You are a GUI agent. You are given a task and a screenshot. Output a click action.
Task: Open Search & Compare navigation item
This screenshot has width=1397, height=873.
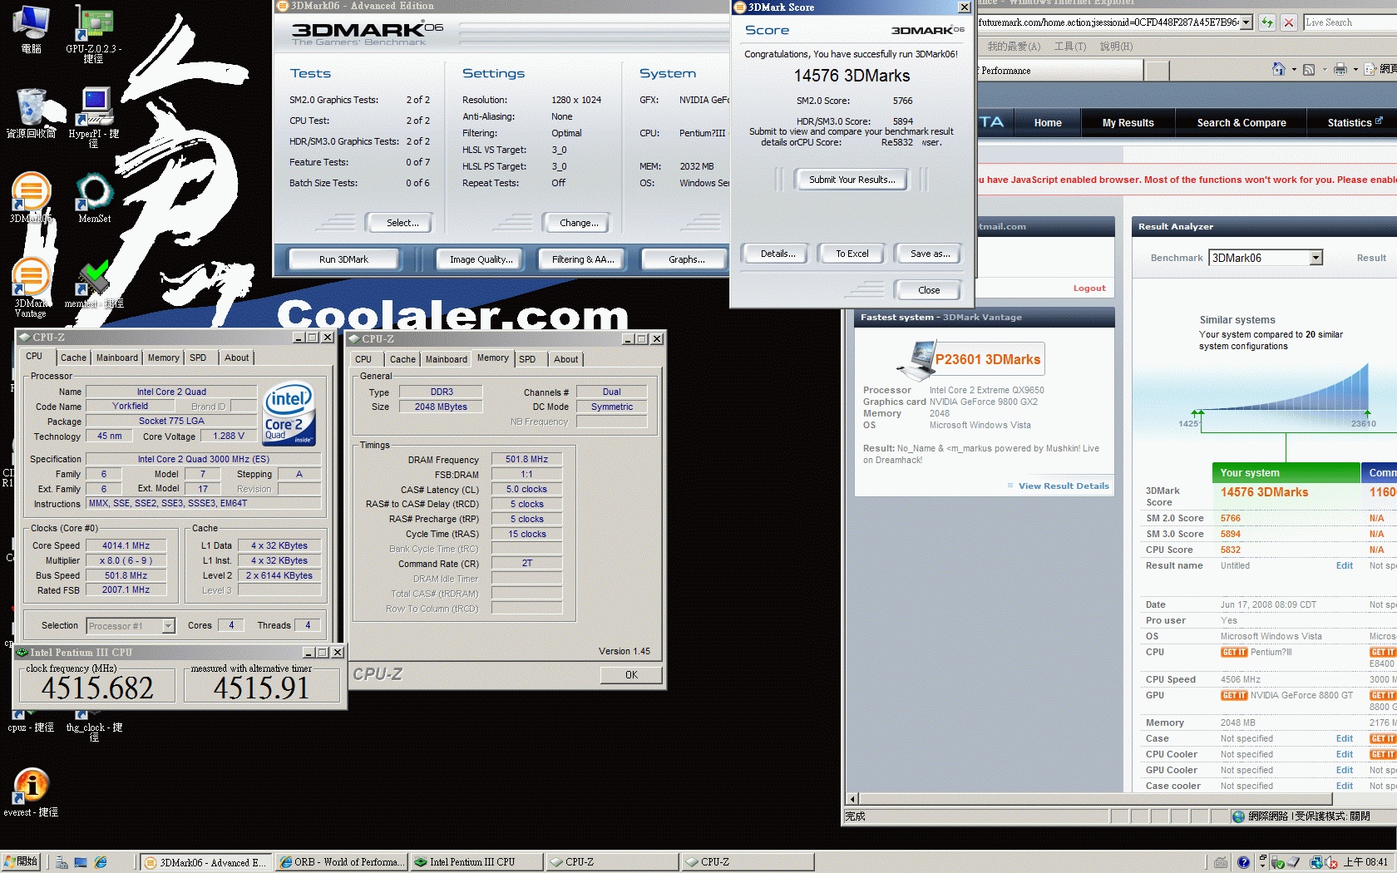pos(1241,123)
